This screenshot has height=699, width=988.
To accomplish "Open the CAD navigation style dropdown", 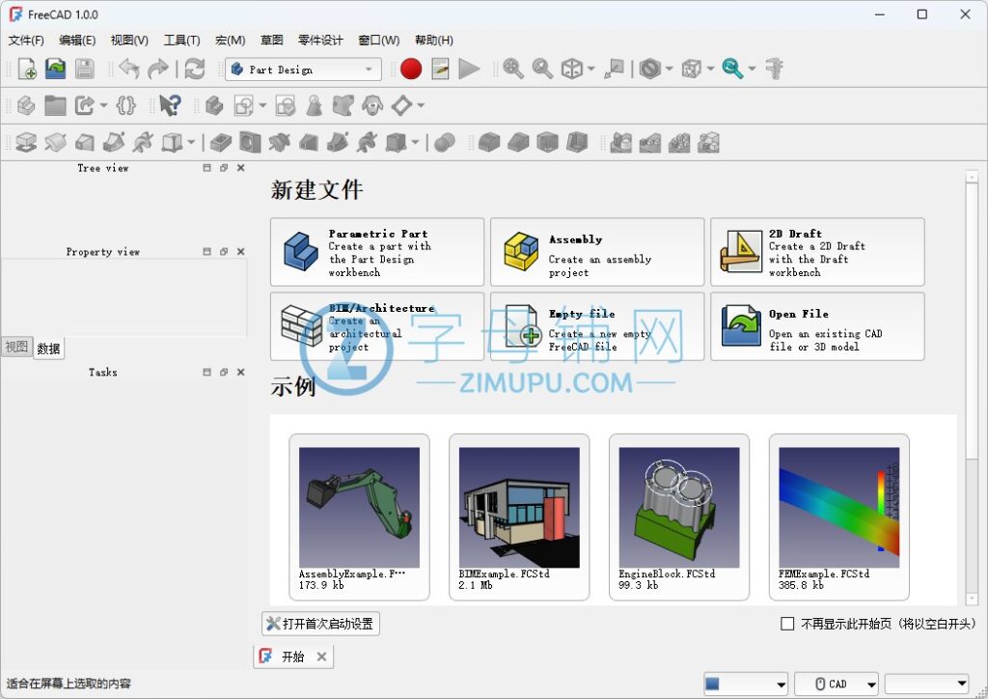I will (x=837, y=684).
